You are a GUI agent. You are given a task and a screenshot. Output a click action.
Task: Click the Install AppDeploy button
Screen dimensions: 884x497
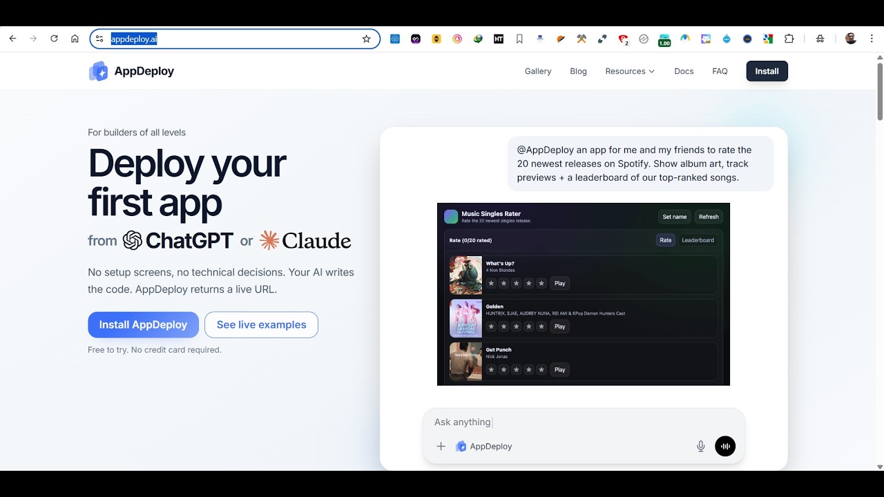(143, 324)
